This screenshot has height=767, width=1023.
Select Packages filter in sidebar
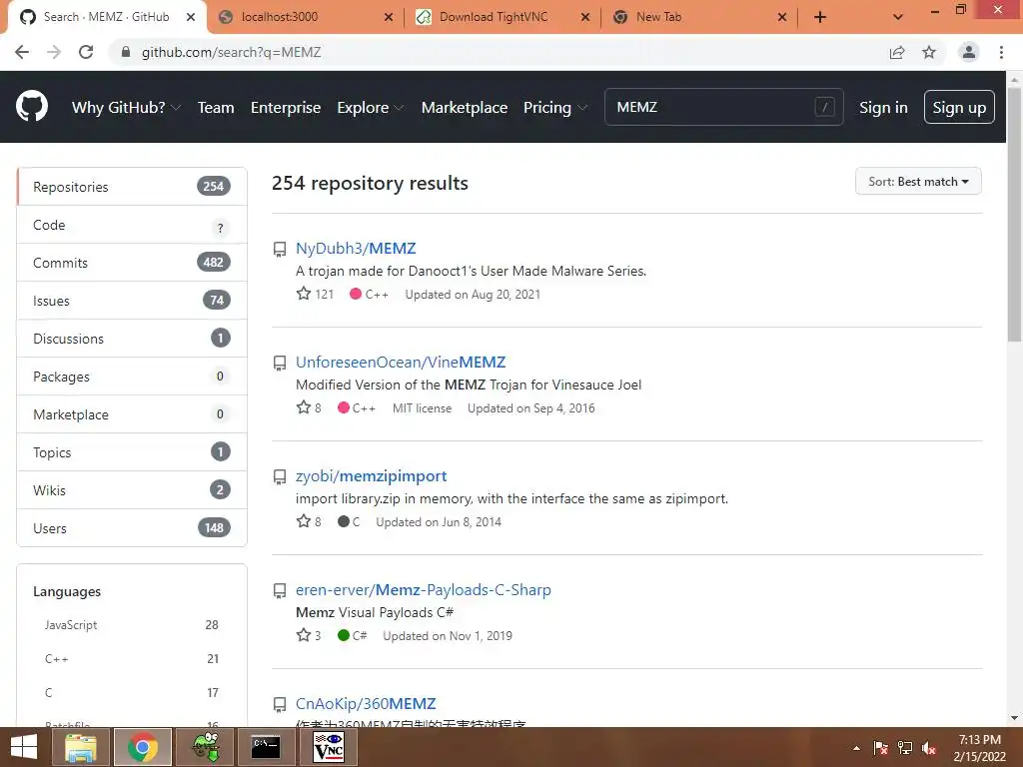click(132, 377)
